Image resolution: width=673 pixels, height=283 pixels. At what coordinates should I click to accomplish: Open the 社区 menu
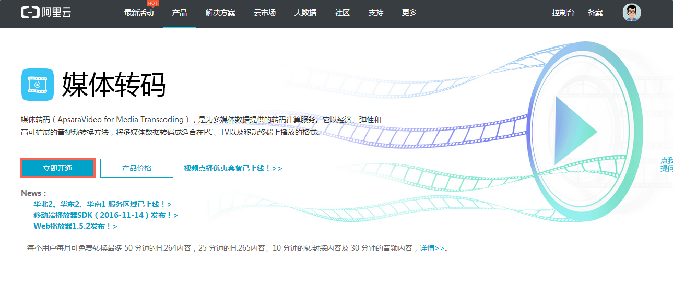tap(343, 13)
